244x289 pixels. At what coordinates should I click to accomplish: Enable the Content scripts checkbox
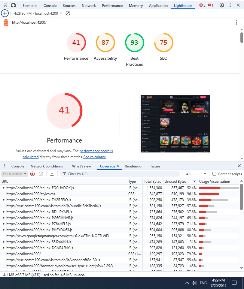[x=214, y=174]
